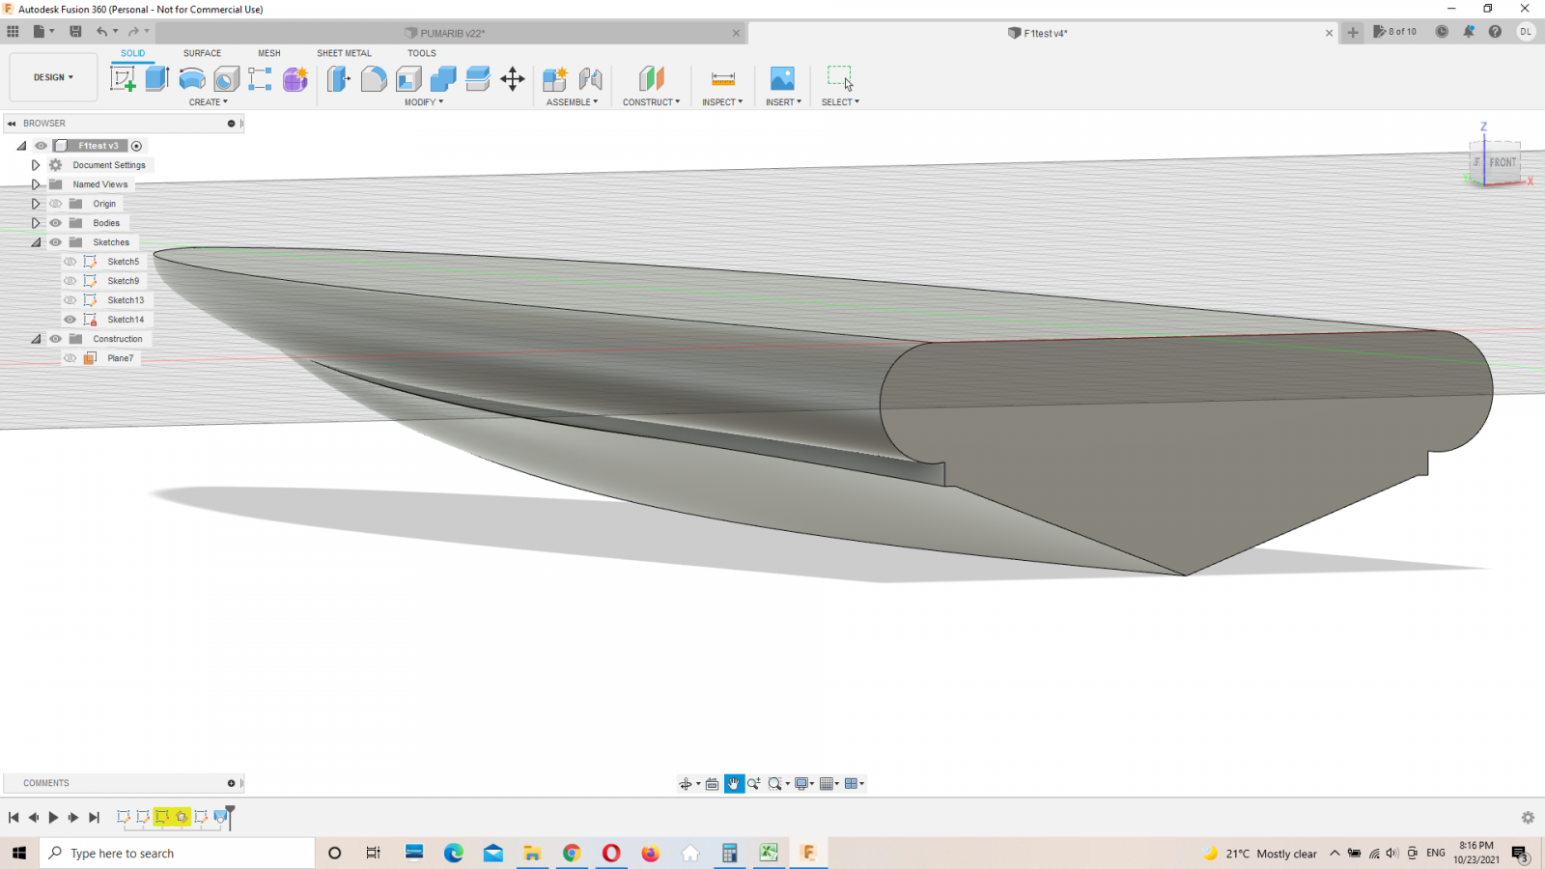Open the CREATE dropdown menu

(209, 102)
